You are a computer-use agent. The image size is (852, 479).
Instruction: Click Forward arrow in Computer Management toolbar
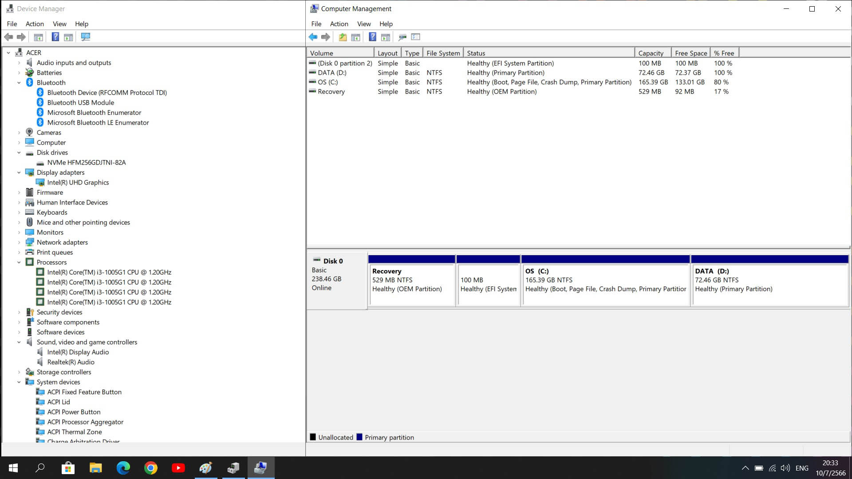326,37
